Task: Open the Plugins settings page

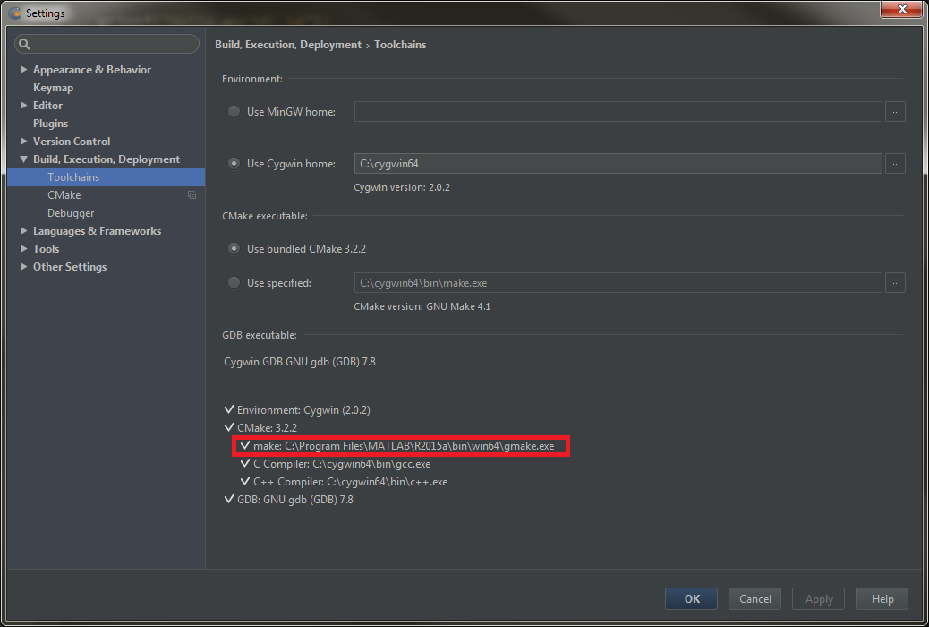Action: [x=50, y=124]
